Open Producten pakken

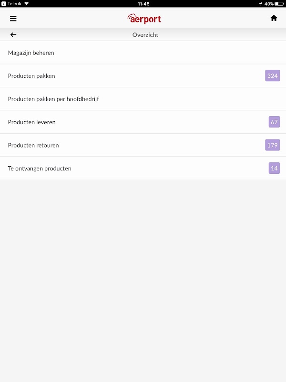[143, 76]
